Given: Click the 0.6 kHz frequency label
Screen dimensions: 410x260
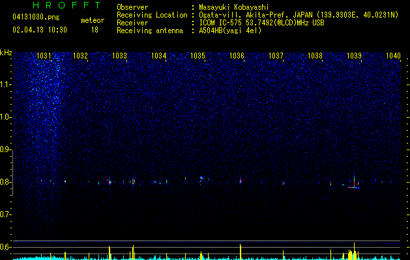Looking at the screenshot, I should (x=6, y=247).
